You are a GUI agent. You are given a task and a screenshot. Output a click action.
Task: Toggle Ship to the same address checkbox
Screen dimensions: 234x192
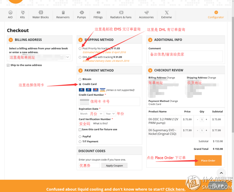[x=8, y=65]
